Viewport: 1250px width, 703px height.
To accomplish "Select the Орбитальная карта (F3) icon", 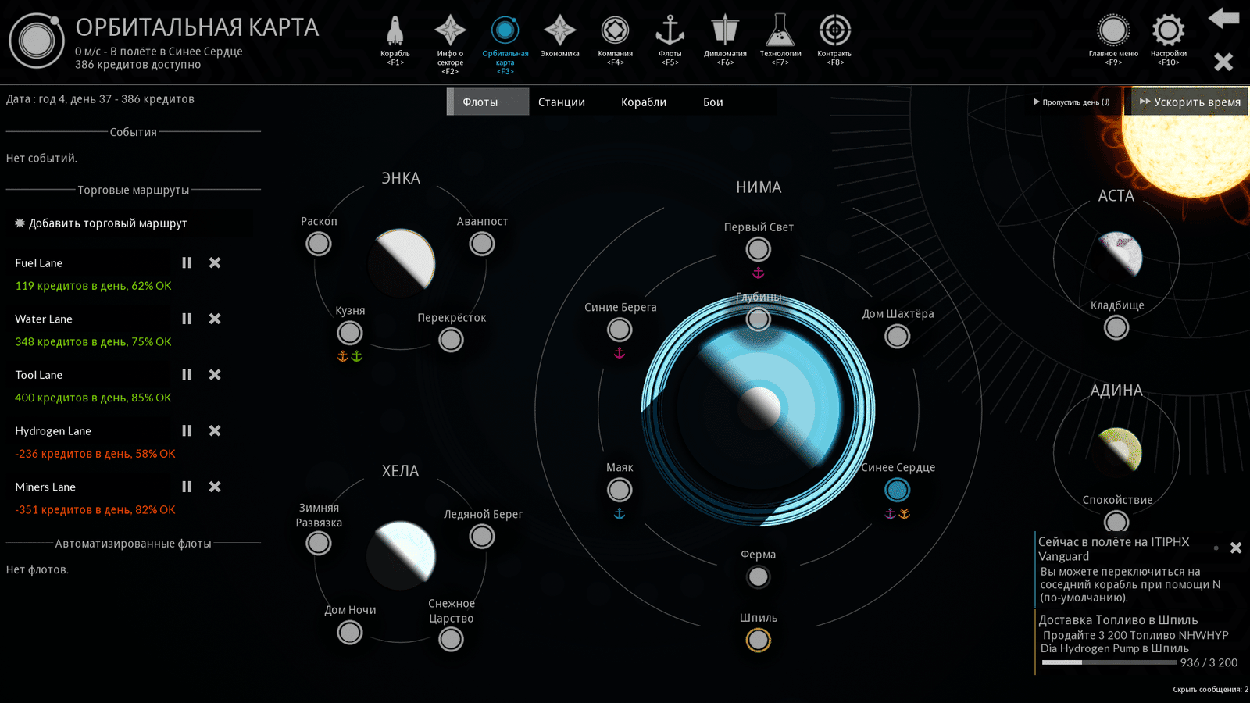I will (505, 31).
